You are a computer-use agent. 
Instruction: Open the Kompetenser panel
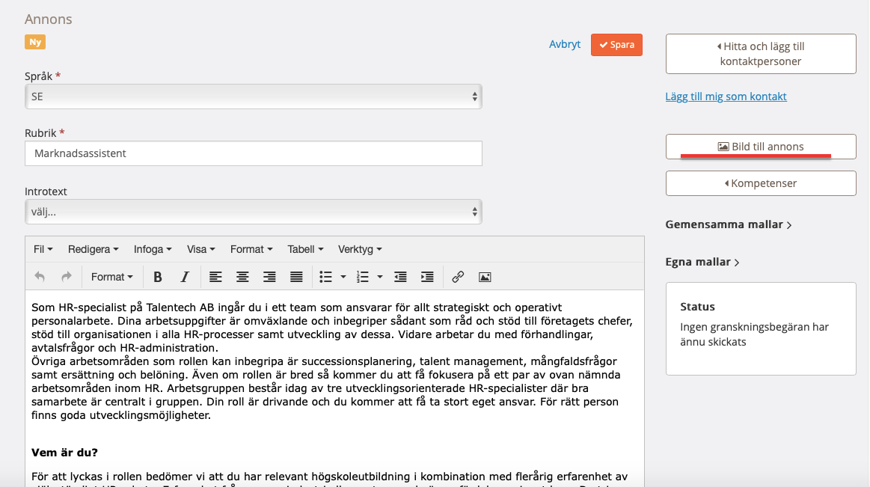[x=761, y=183]
